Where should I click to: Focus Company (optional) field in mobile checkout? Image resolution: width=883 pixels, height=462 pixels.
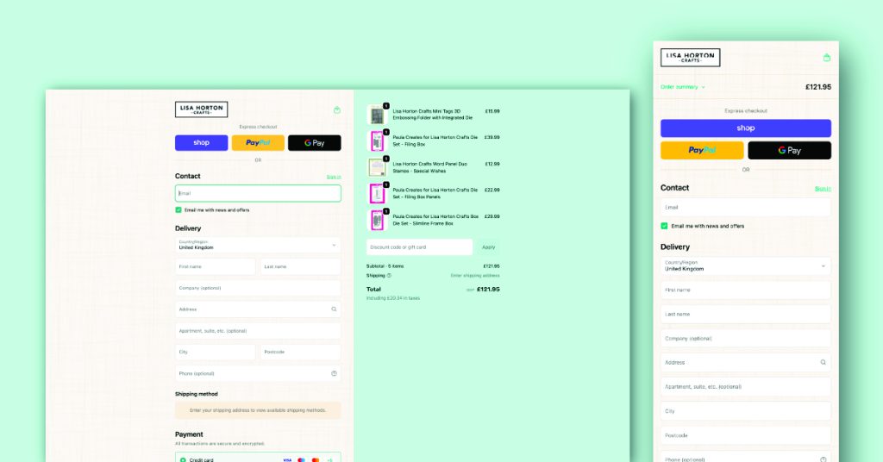pos(746,338)
